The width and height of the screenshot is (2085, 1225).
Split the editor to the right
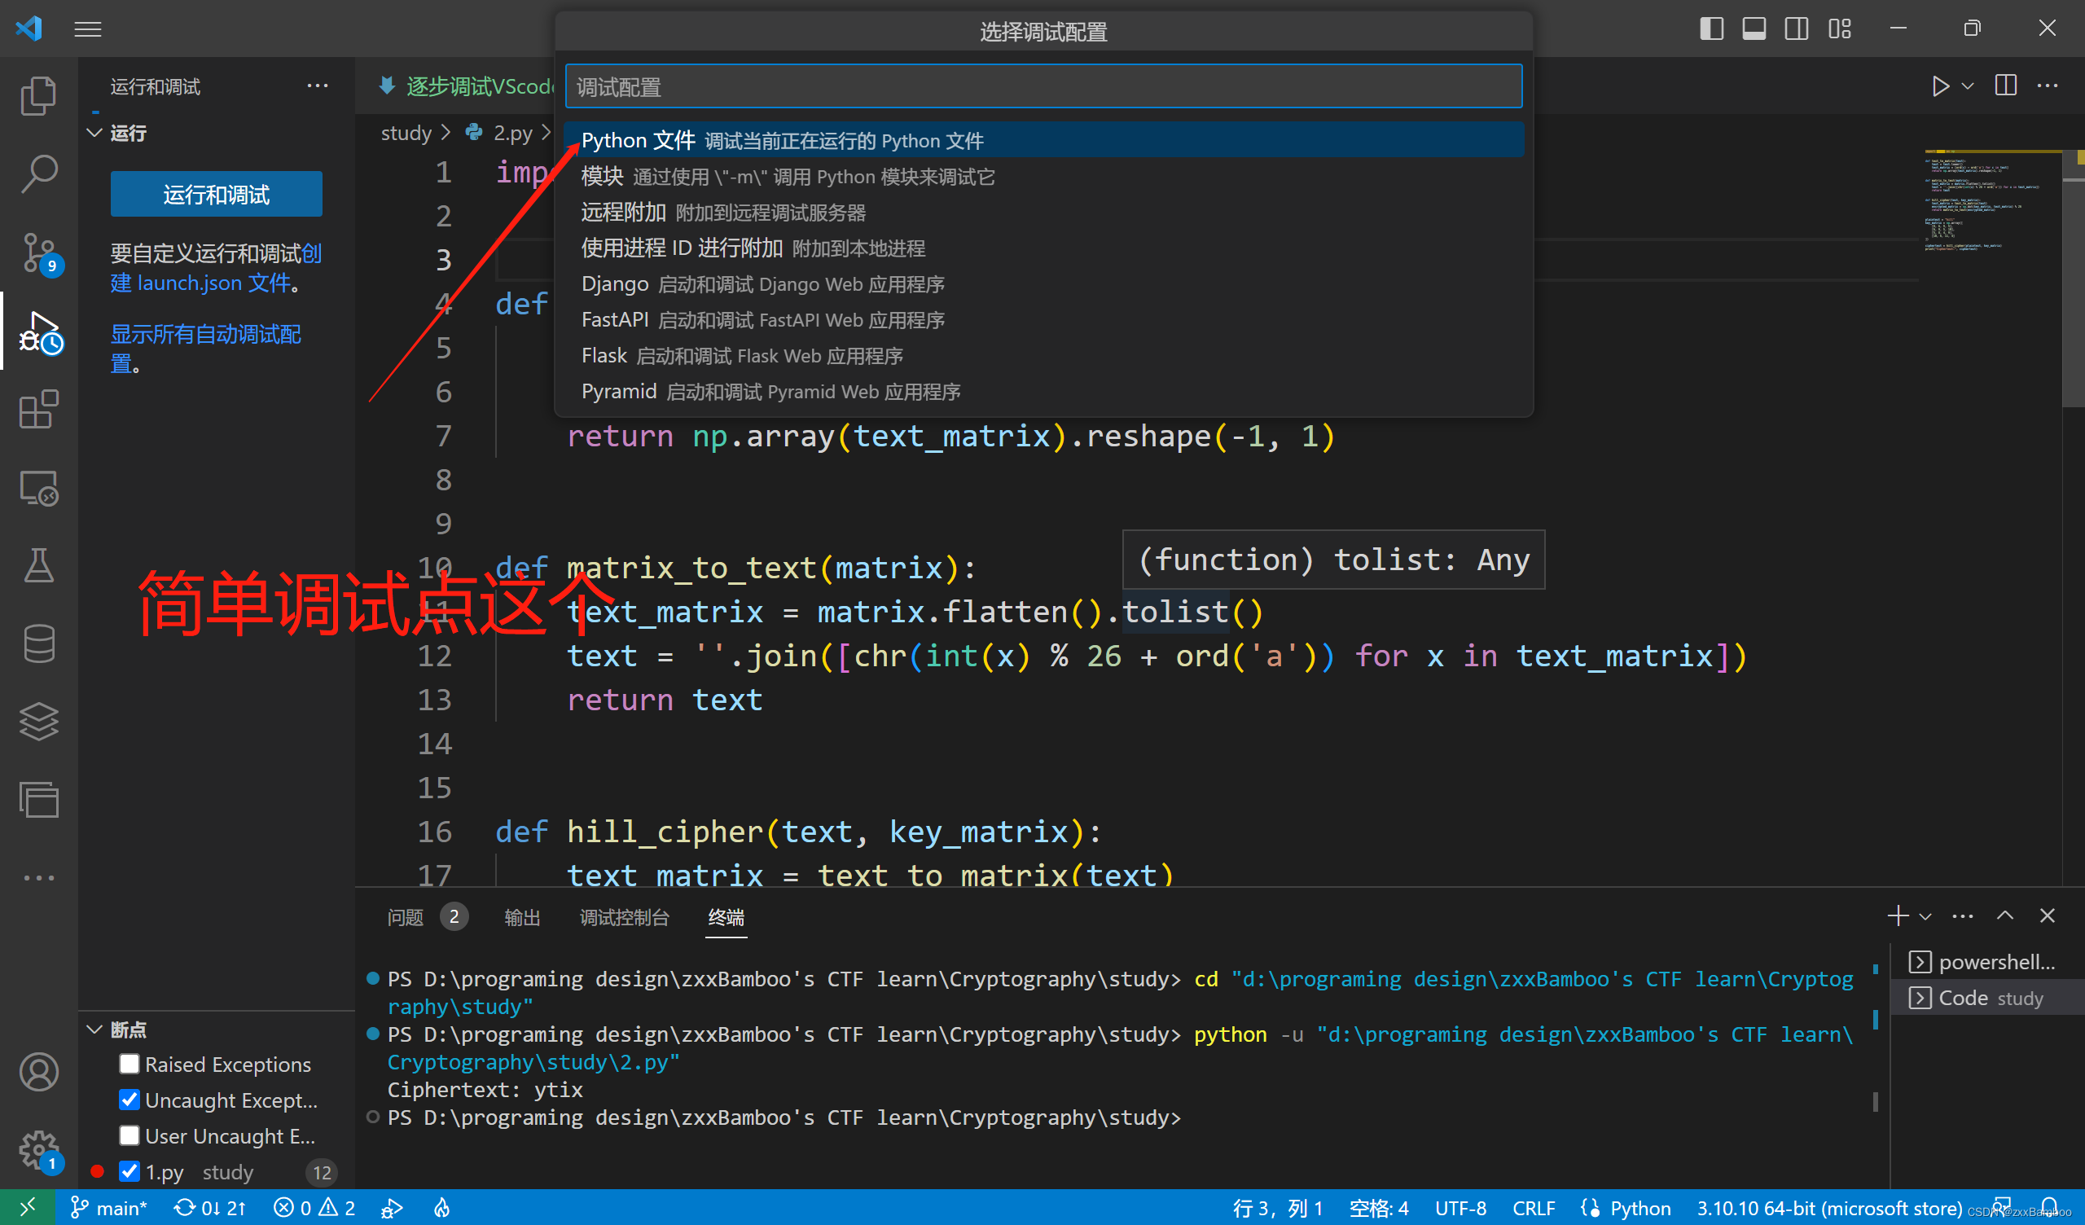point(2005,86)
